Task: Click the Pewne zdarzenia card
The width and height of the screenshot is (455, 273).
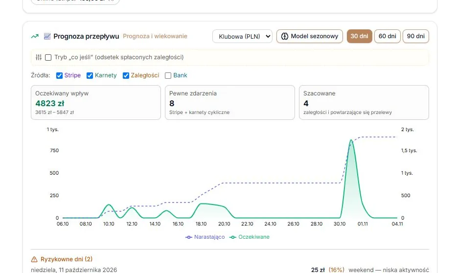Action: pyautogui.click(x=230, y=102)
